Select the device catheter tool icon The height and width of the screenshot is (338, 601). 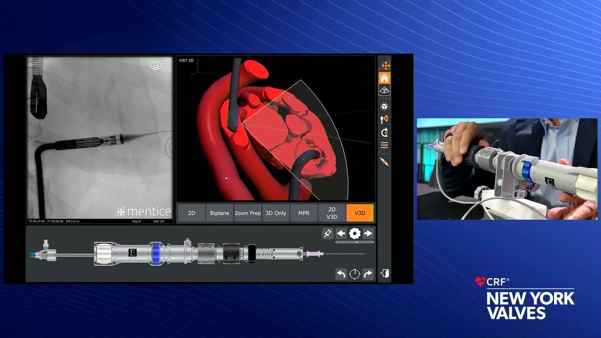[x=385, y=161]
